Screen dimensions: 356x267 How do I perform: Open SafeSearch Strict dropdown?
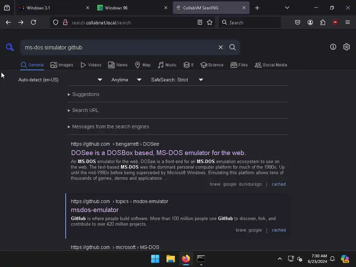pos(177,80)
